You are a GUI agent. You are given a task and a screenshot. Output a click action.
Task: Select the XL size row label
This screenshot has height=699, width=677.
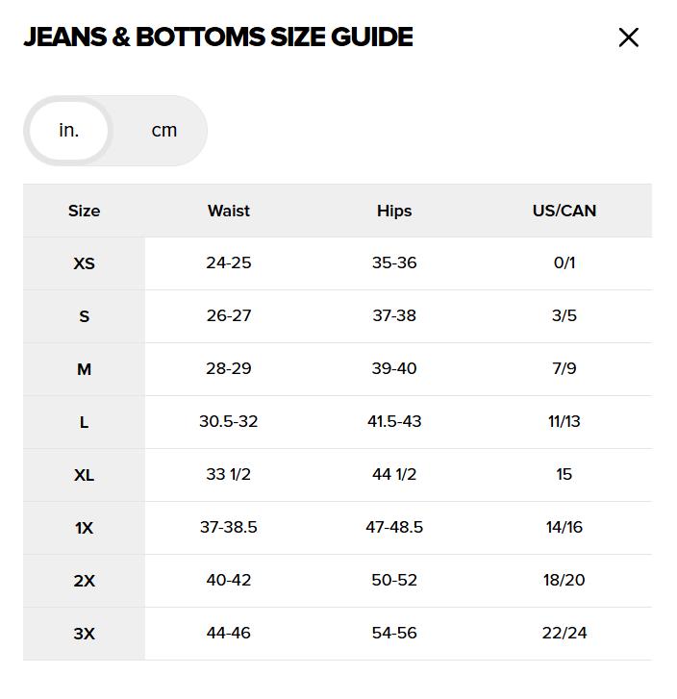click(x=84, y=475)
